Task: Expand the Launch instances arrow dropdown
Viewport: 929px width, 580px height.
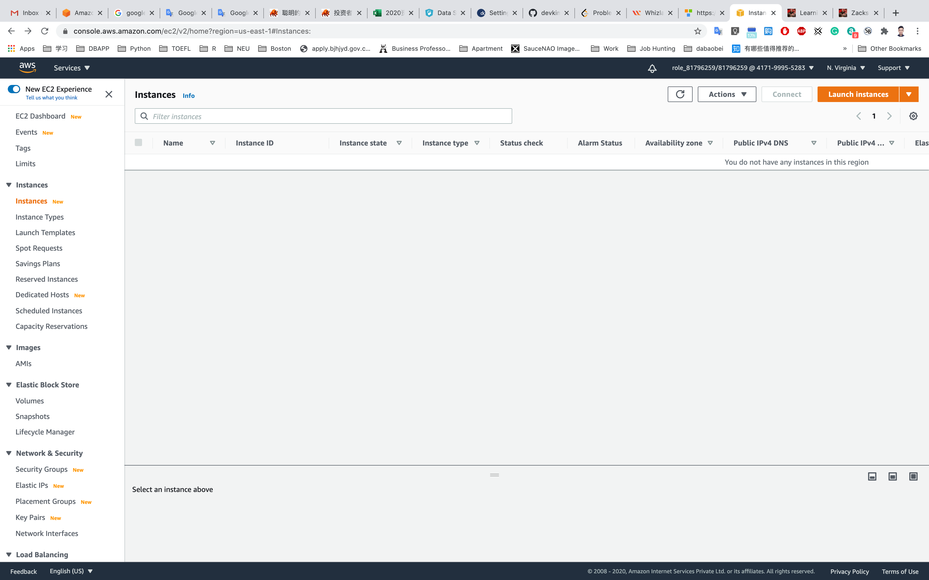Action: coord(908,94)
